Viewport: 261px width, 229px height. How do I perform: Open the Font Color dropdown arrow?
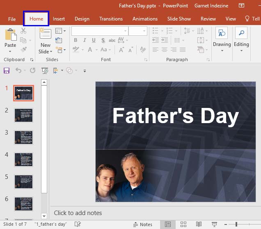pos(96,50)
